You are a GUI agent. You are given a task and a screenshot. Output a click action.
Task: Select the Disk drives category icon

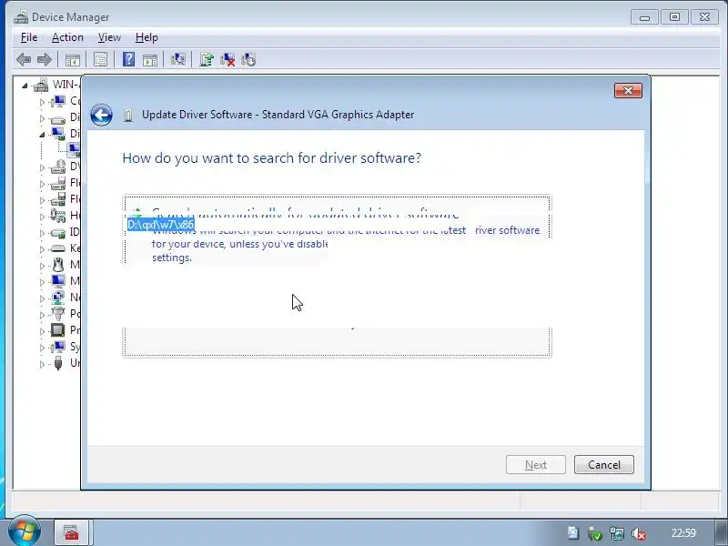(58, 118)
